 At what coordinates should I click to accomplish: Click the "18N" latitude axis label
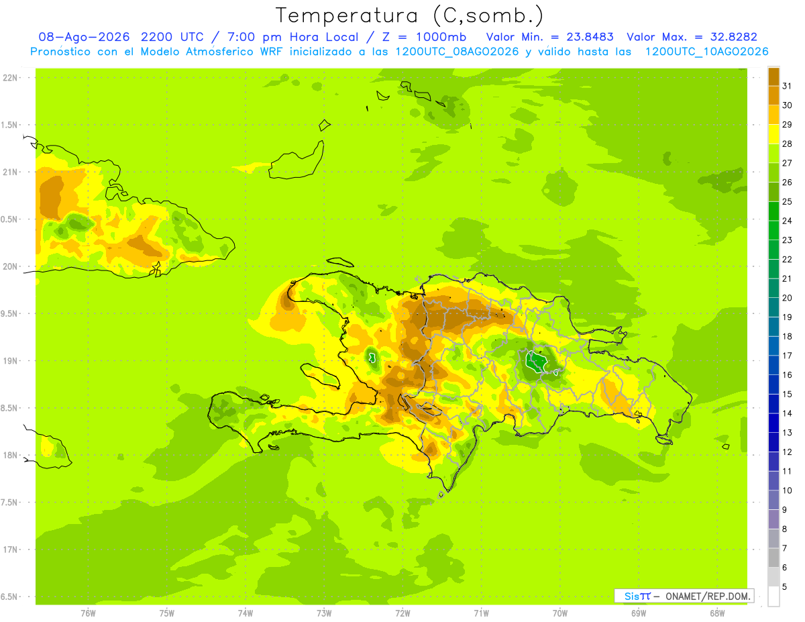(10, 456)
